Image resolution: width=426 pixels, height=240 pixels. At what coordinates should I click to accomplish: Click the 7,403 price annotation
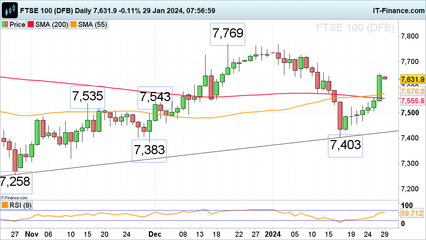click(x=345, y=145)
